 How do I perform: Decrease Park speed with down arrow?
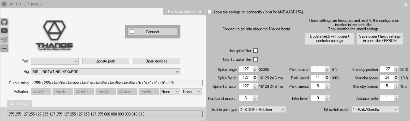coord(327,79)
